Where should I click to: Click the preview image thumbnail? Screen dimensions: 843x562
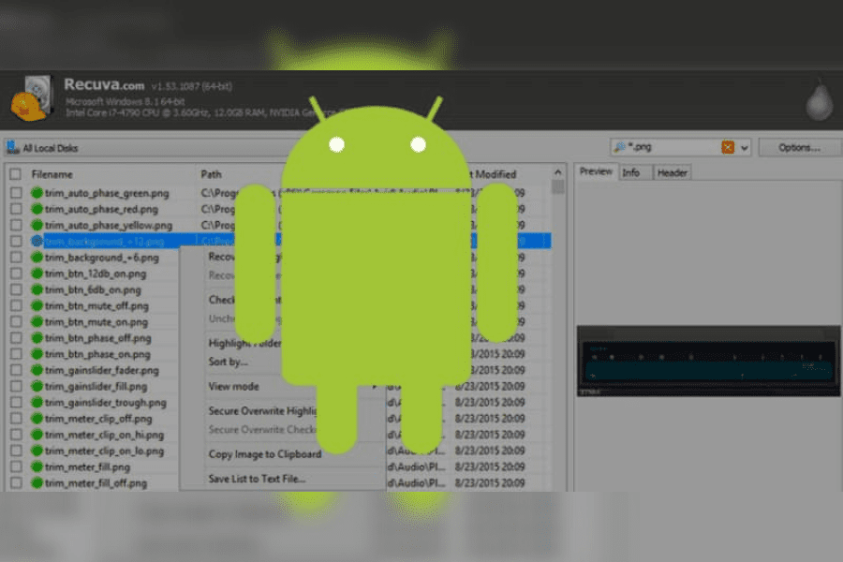[x=705, y=361]
